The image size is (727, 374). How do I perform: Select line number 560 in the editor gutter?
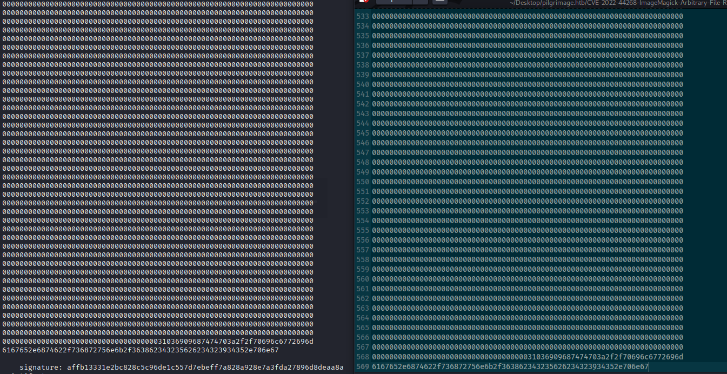[363, 279]
